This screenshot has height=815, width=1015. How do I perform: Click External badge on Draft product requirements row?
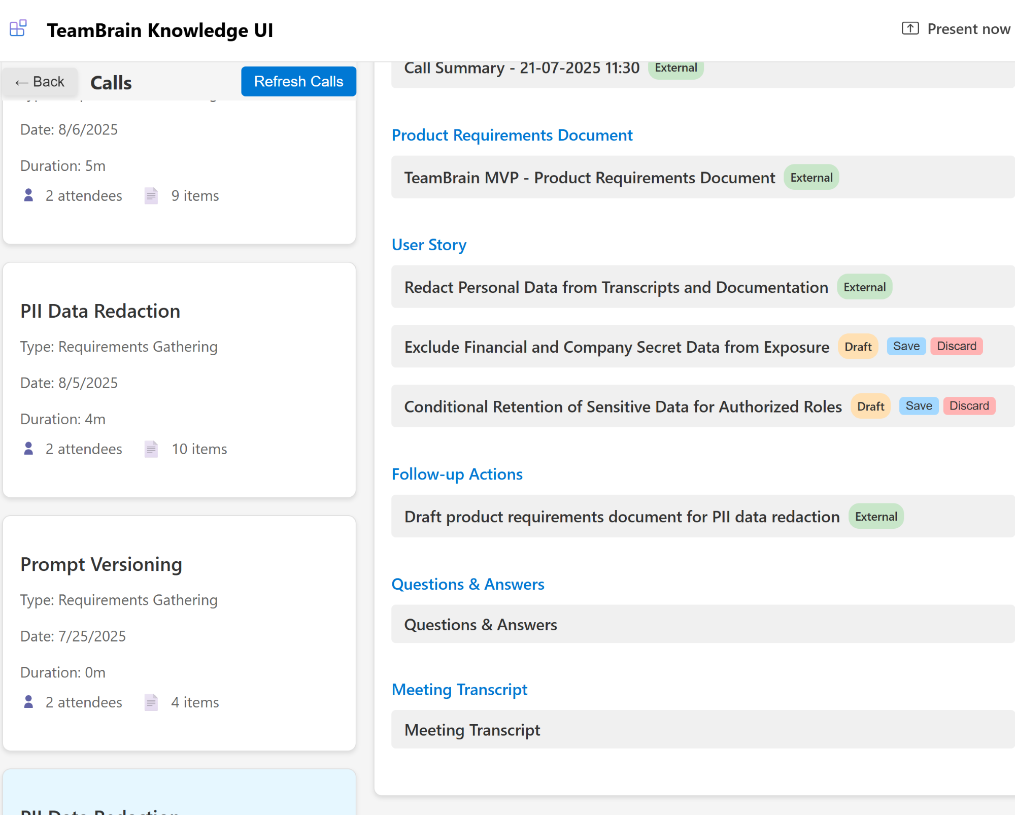[x=876, y=516]
